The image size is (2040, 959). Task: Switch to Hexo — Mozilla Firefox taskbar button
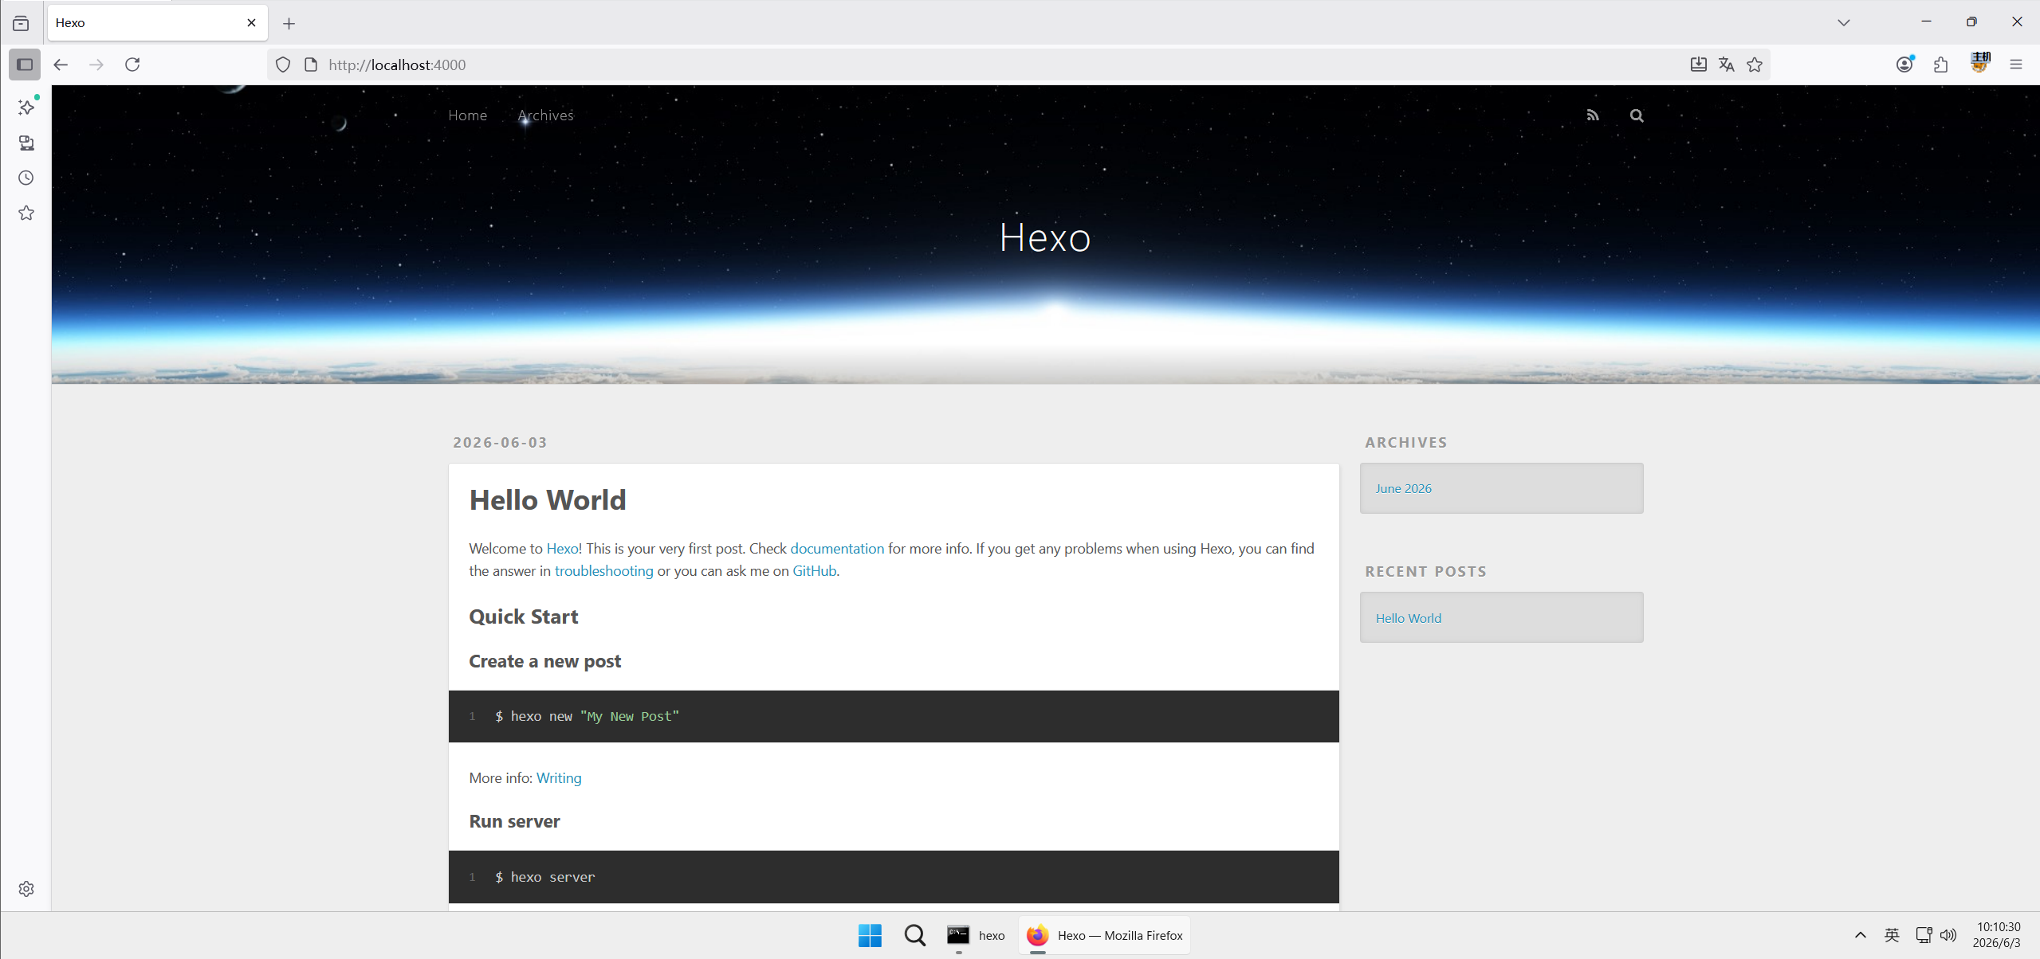(1104, 935)
